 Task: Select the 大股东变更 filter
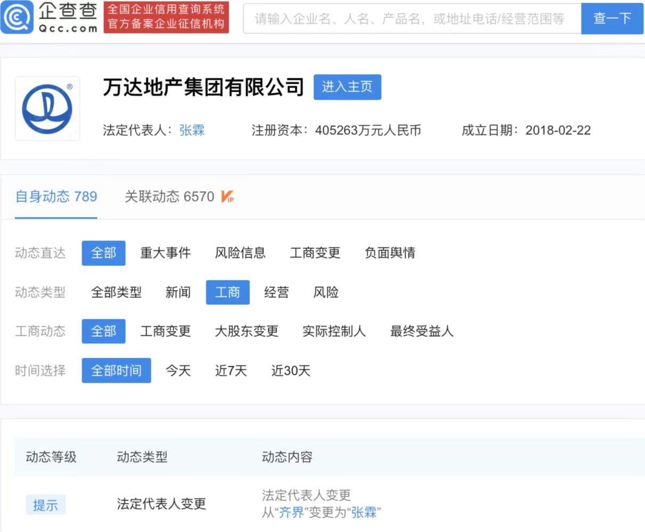coord(246,331)
